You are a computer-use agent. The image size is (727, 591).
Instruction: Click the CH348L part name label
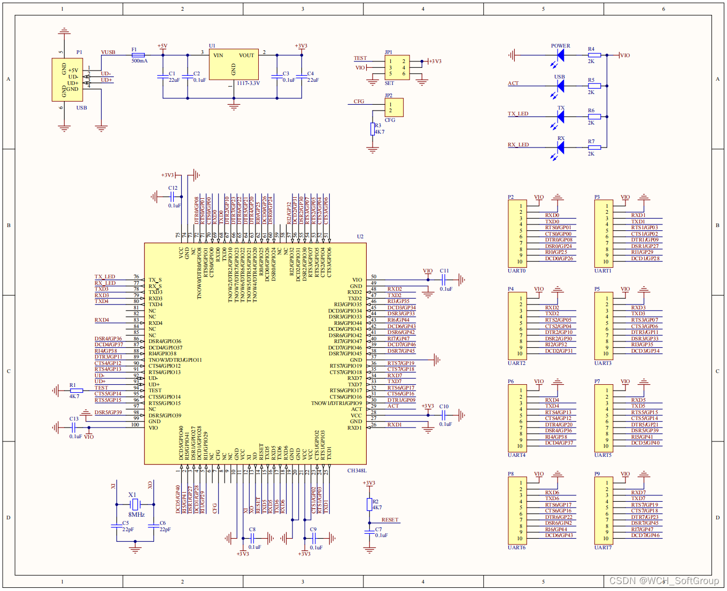357,471
